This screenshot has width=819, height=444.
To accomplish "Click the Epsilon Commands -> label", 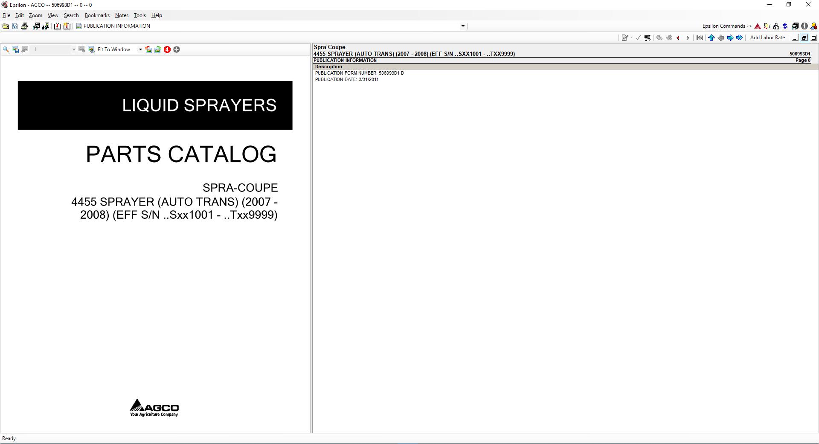I will tap(727, 26).
